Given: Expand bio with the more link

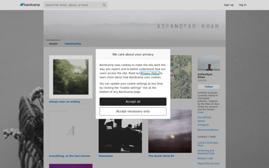Looking at the screenshot, I should [x=200, y=112].
